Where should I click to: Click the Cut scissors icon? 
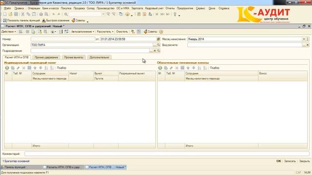(x=23, y=14)
